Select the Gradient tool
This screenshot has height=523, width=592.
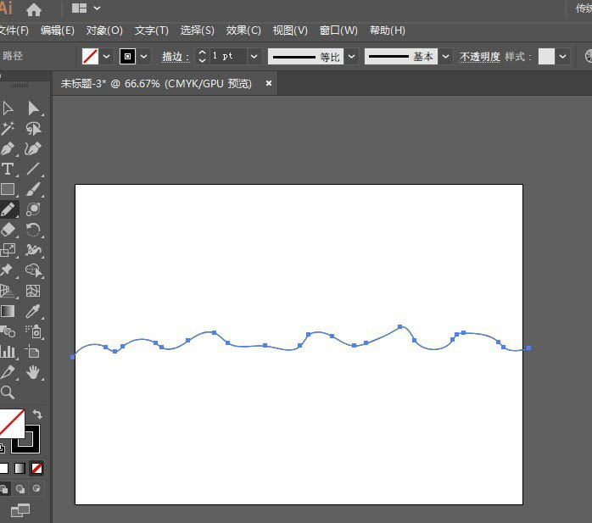(x=8, y=311)
